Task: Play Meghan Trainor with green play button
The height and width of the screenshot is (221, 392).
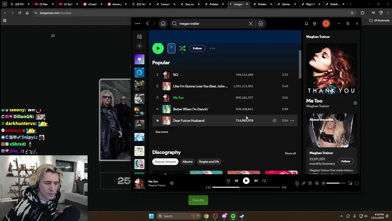Action: coord(158,48)
